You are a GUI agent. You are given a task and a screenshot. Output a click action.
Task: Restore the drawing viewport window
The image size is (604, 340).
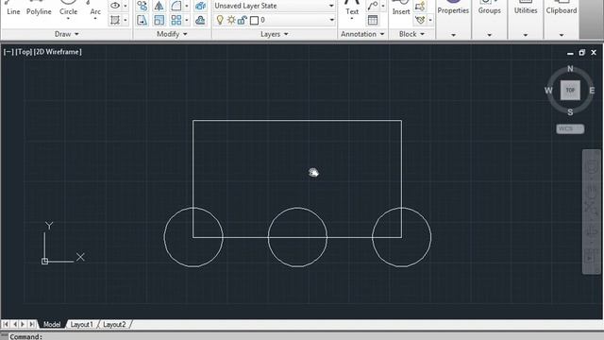click(x=581, y=53)
